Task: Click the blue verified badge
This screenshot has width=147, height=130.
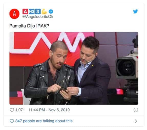Action: point(51,12)
